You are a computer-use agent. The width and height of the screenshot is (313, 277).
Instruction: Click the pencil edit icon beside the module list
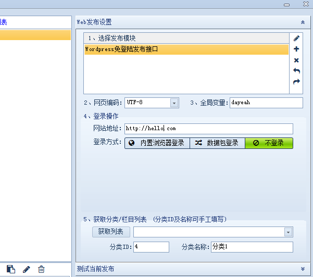(x=296, y=38)
